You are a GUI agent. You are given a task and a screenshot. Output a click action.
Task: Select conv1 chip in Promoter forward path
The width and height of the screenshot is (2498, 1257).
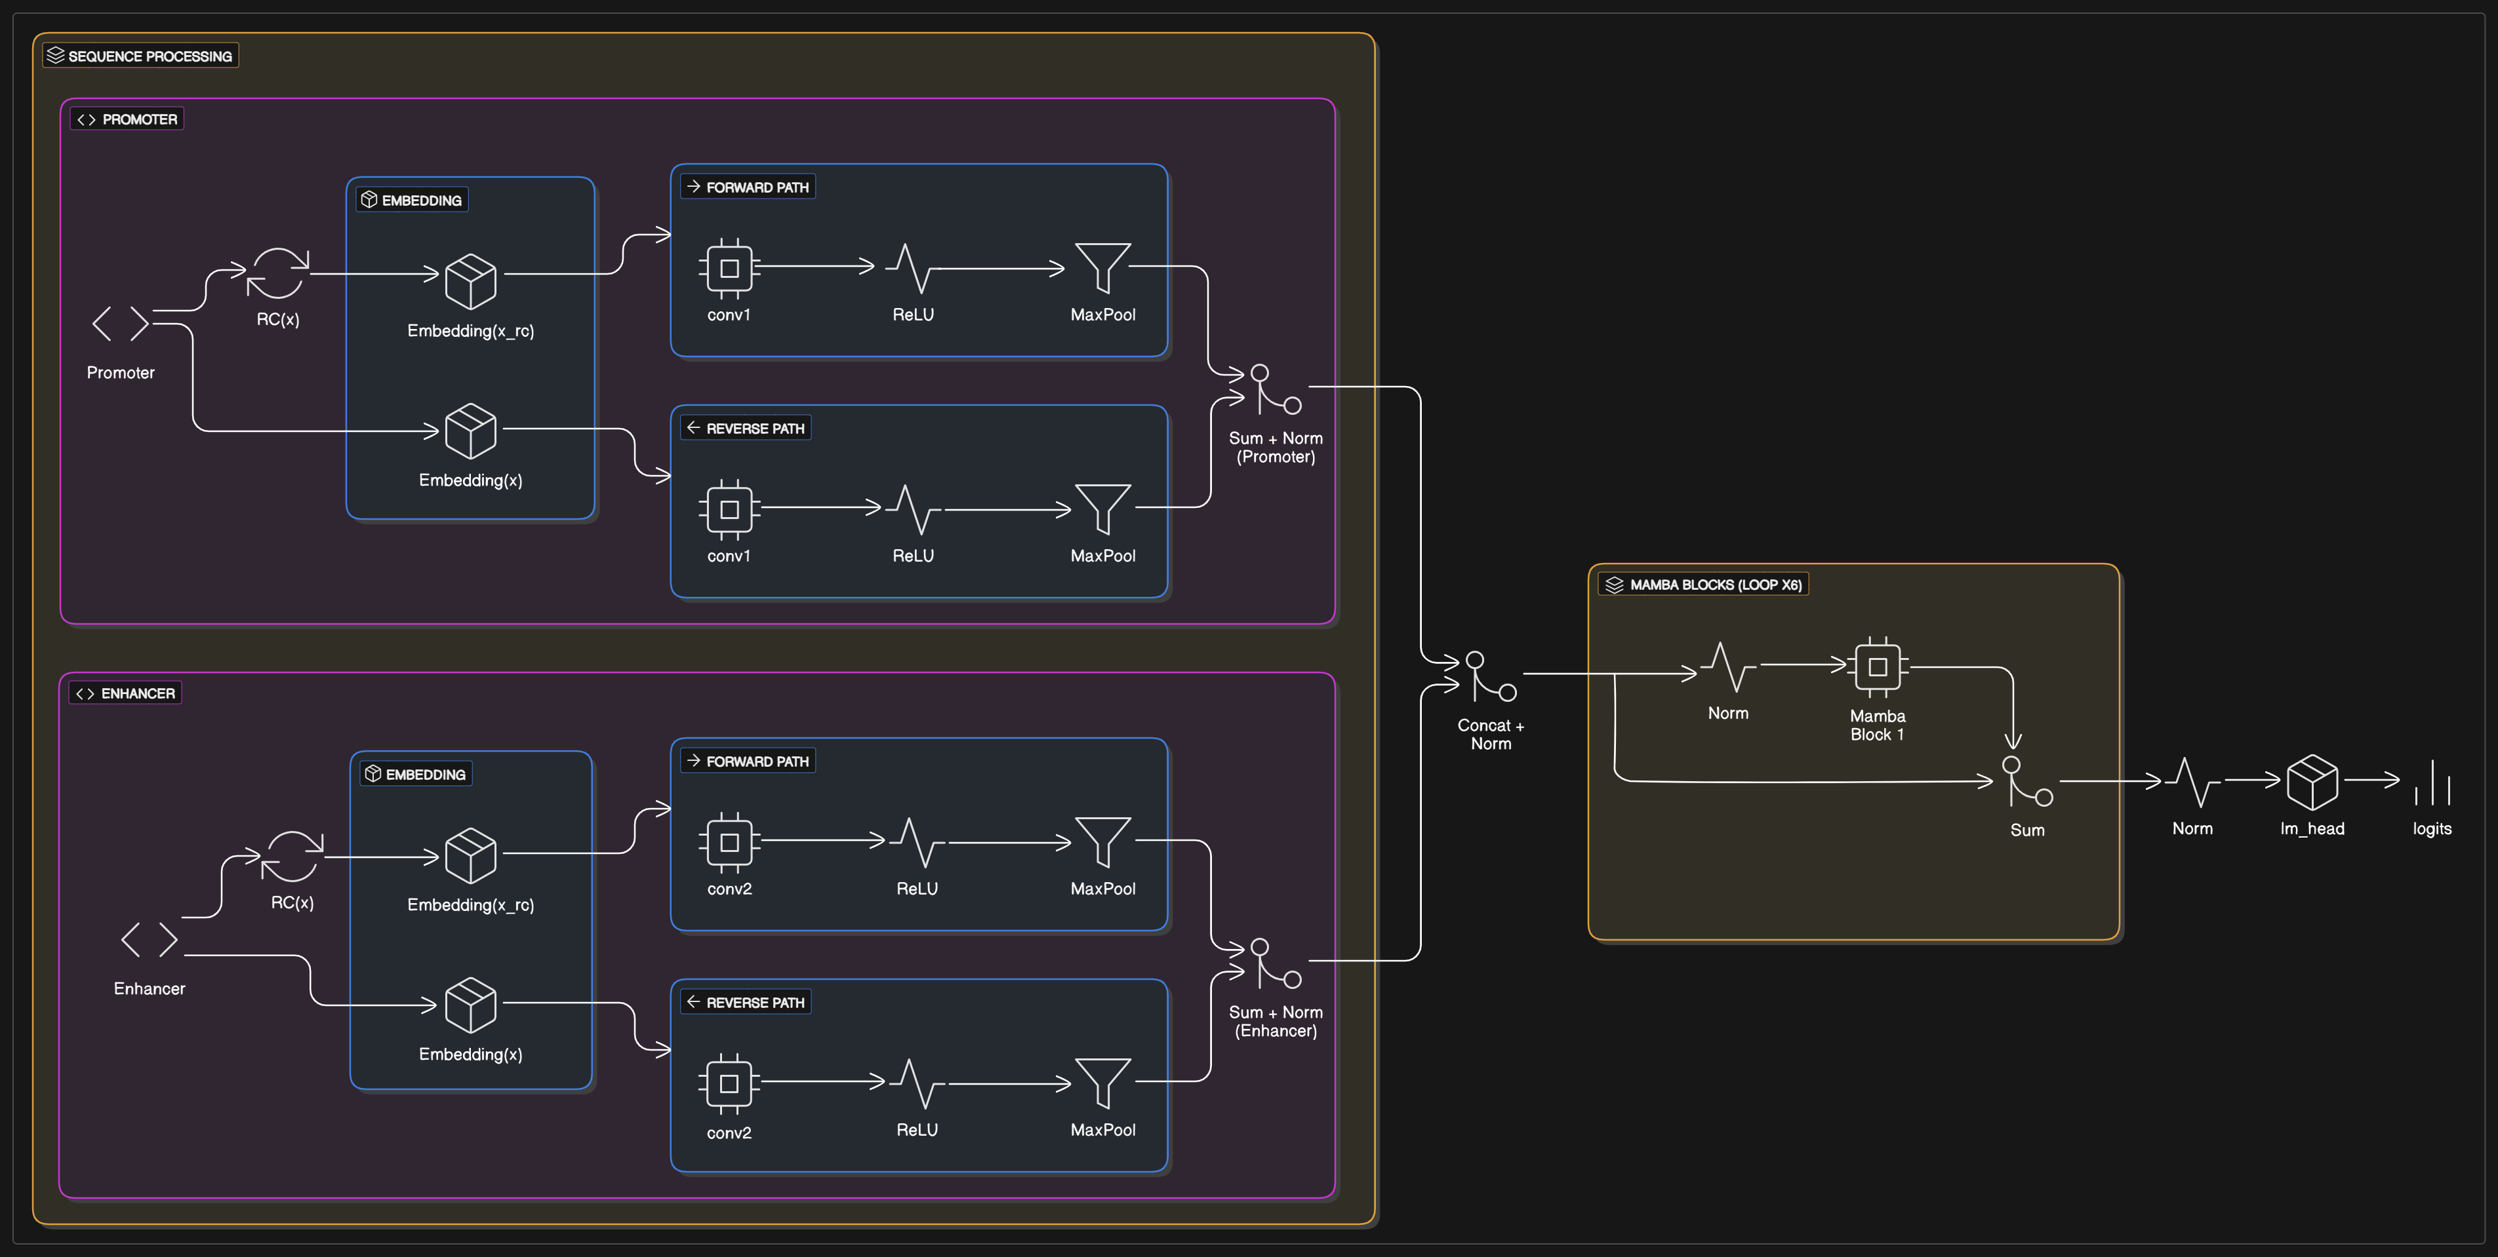(729, 267)
